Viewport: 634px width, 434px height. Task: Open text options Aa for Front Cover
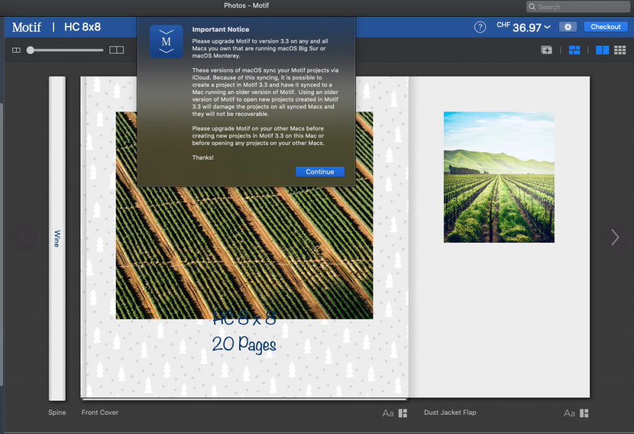tap(388, 413)
